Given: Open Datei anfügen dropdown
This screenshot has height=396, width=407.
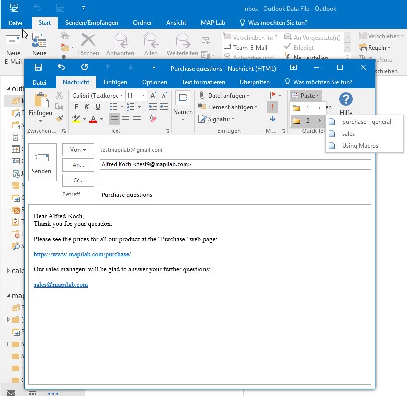Looking at the screenshot, I should coord(224,96).
